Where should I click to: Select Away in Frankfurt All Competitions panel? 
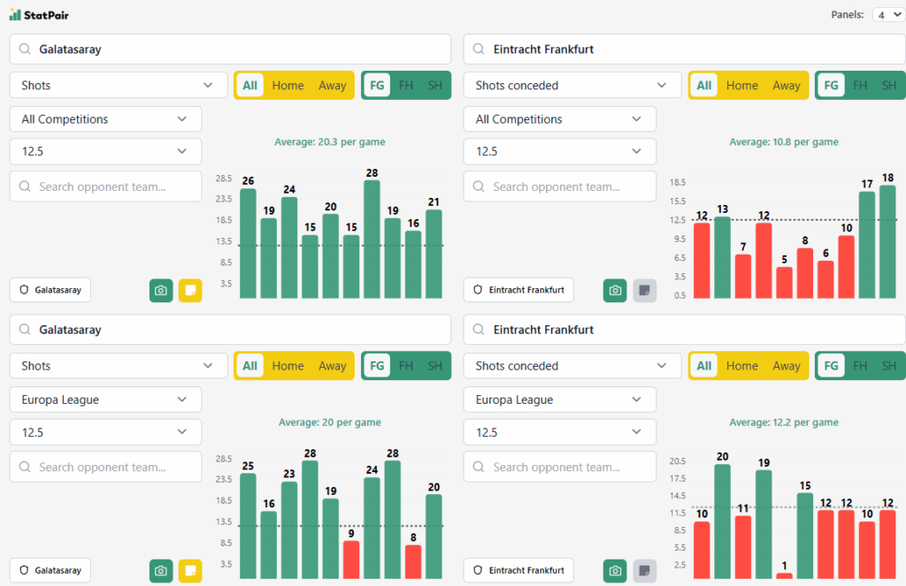[787, 86]
